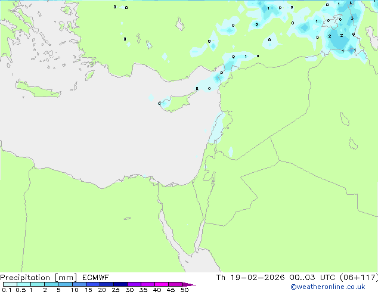Select the 35–40 mm purple legend swatch
Viewport: 378px width, 292px height.
[x=147, y=284]
